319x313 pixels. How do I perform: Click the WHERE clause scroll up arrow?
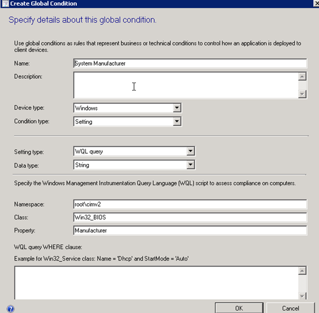pyautogui.click(x=302, y=270)
